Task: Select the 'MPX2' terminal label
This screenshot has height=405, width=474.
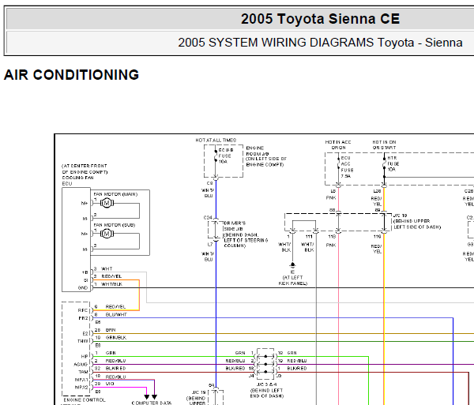Action: [x=81, y=387]
